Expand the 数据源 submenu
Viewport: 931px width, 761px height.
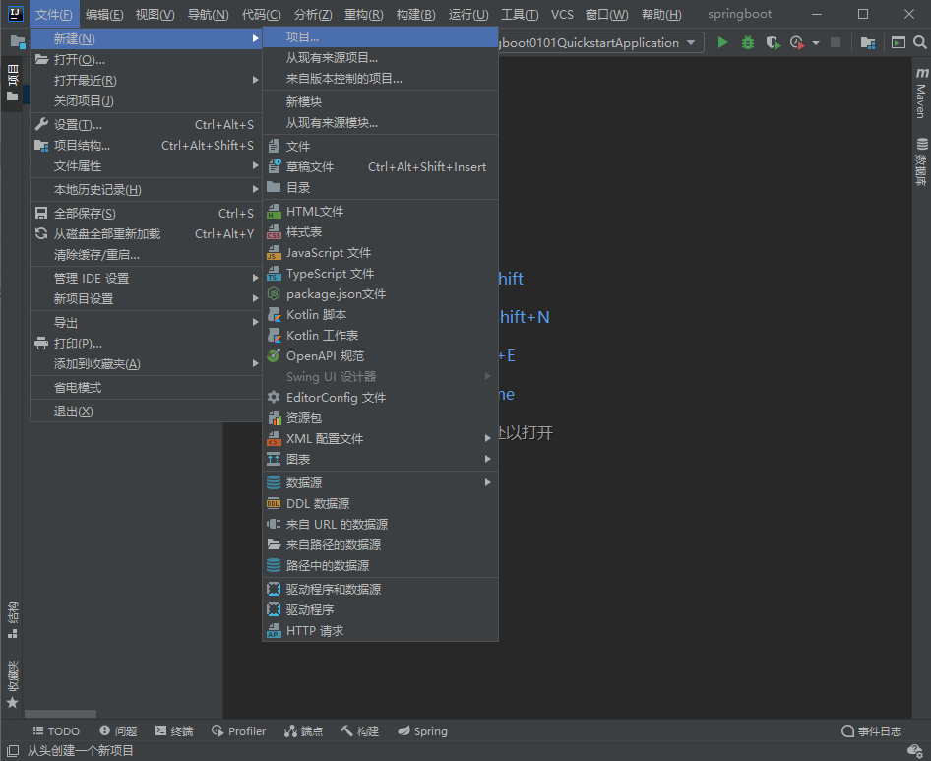pyautogui.click(x=380, y=483)
